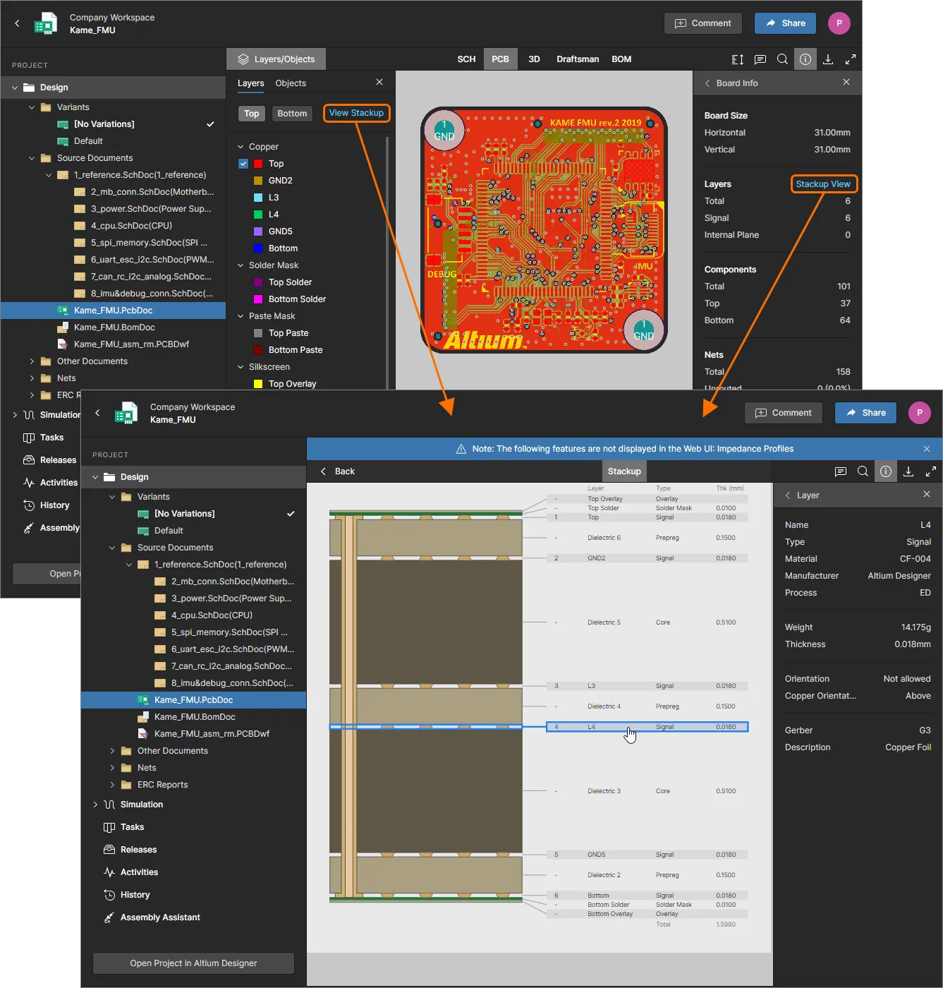
Task: Click the back arrow in the lower window header
Action: (x=98, y=413)
